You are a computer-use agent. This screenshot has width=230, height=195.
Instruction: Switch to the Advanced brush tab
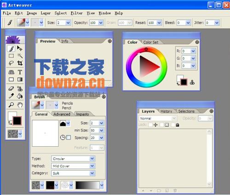coord(62,114)
